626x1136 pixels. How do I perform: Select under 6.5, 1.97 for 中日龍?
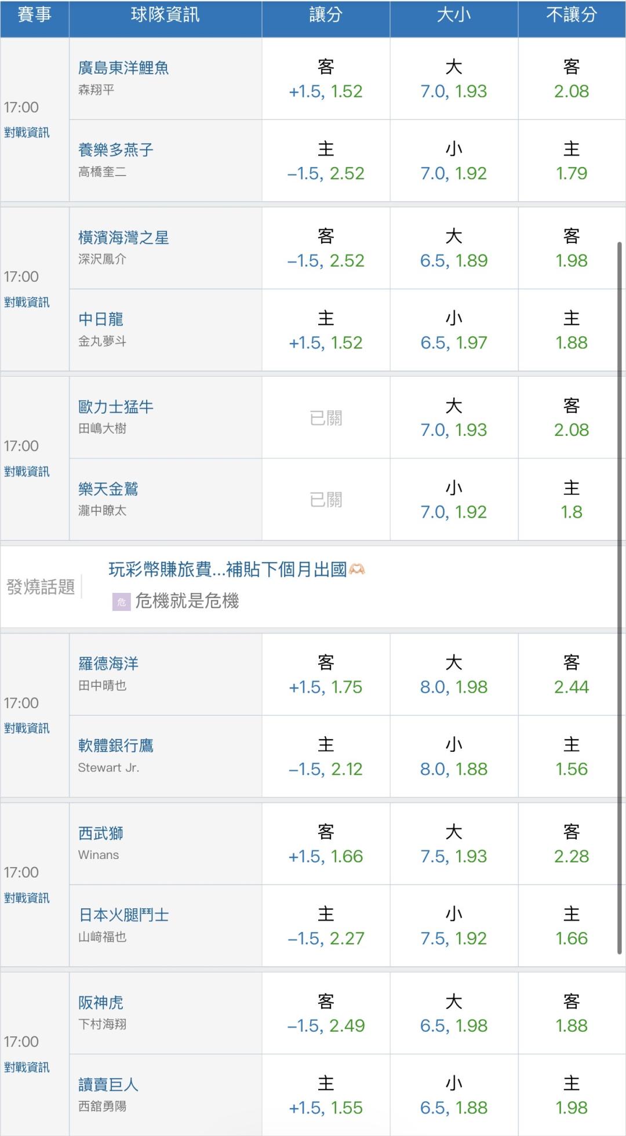click(x=454, y=330)
